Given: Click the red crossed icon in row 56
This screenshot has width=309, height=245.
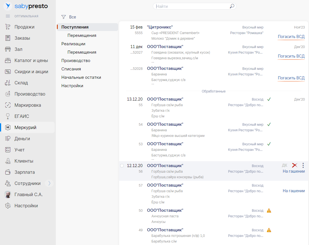Looking at the screenshot, I should (294, 165).
